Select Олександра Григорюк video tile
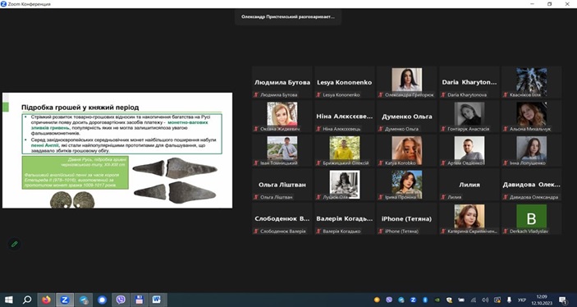 (407, 82)
